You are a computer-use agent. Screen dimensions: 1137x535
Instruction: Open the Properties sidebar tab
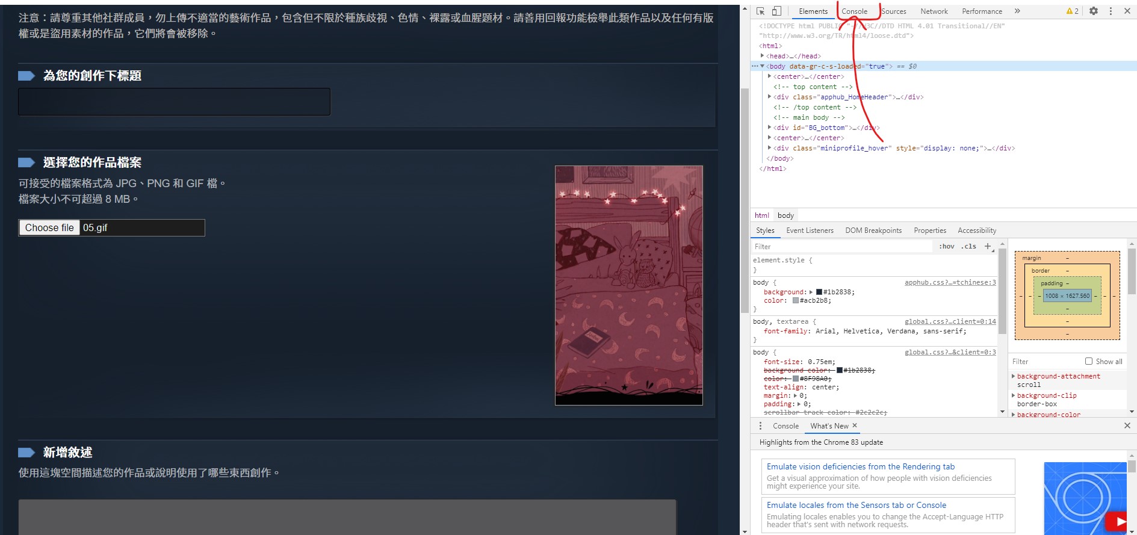930,230
